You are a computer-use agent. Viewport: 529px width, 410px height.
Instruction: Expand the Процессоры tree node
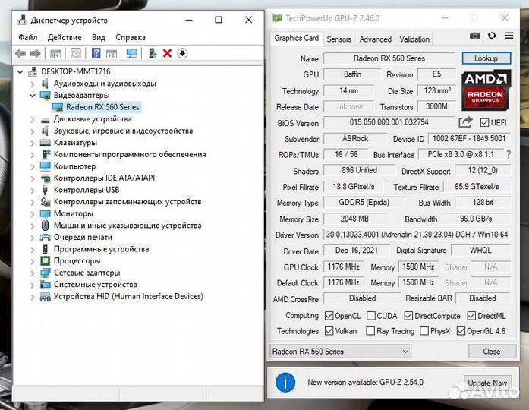tap(32, 260)
